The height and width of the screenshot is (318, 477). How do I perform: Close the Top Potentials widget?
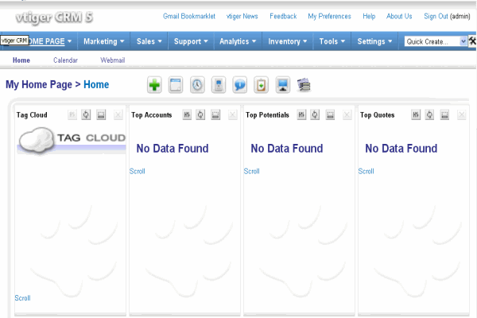pos(347,115)
